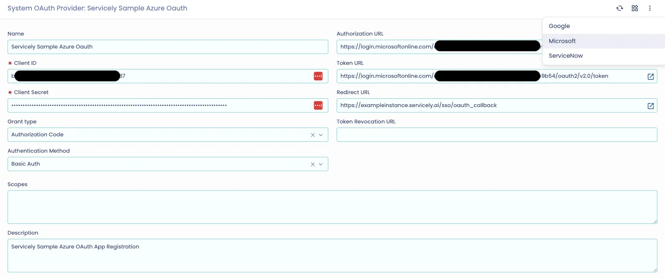
Task: Click the red password icon in Client Secret
Action: pyautogui.click(x=318, y=105)
